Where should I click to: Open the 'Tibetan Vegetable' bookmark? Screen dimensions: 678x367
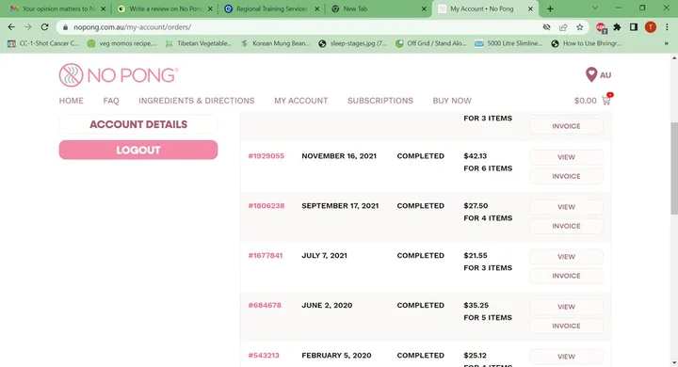[x=199, y=43]
